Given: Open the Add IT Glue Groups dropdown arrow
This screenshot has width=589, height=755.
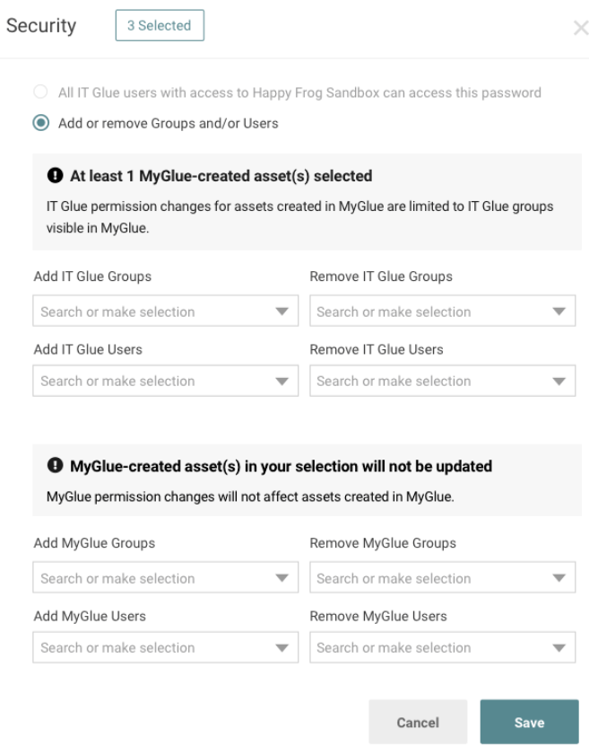Looking at the screenshot, I should click(282, 312).
